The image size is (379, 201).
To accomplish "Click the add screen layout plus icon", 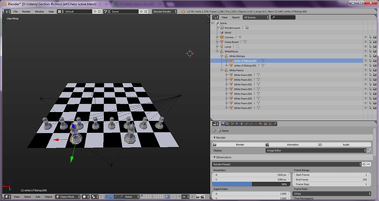I will point(95,12).
